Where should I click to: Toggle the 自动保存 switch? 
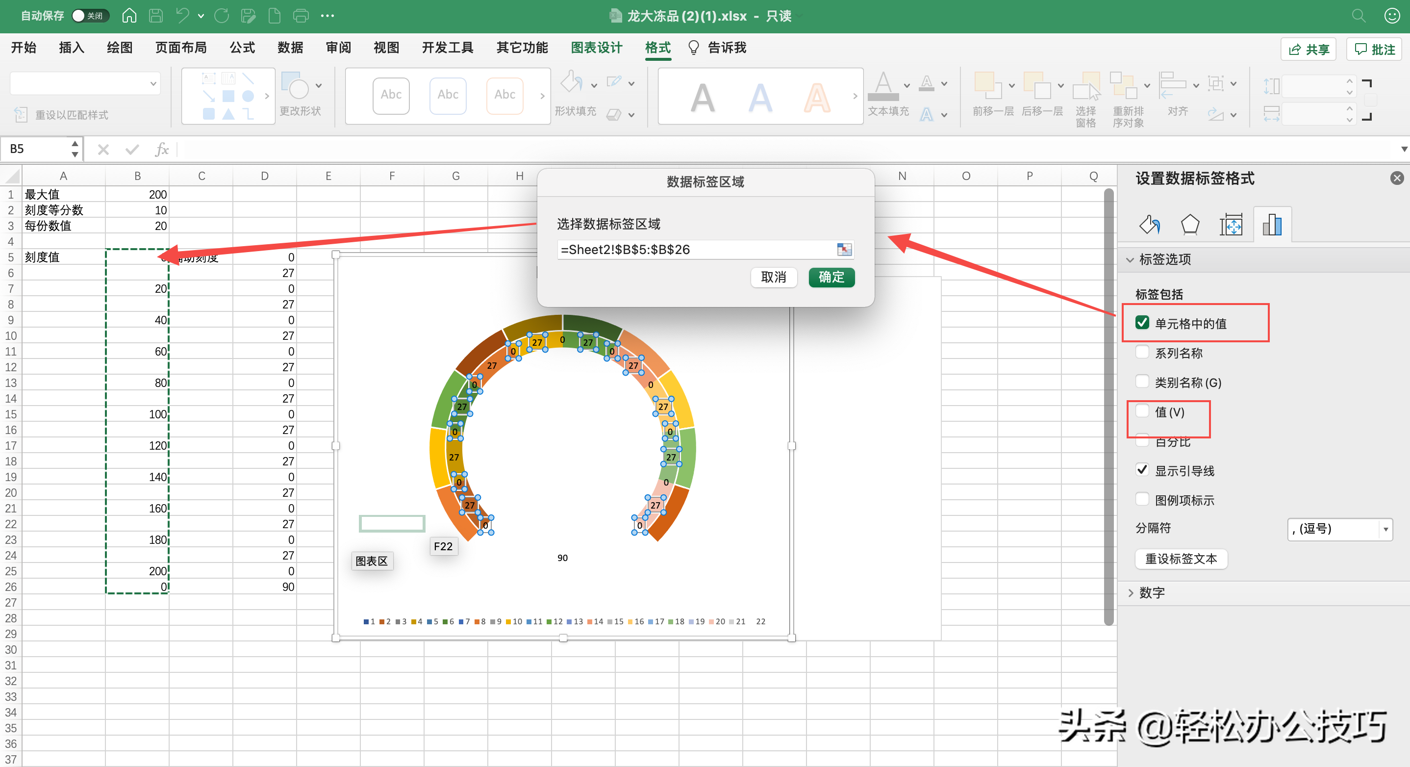tap(90, 15)
